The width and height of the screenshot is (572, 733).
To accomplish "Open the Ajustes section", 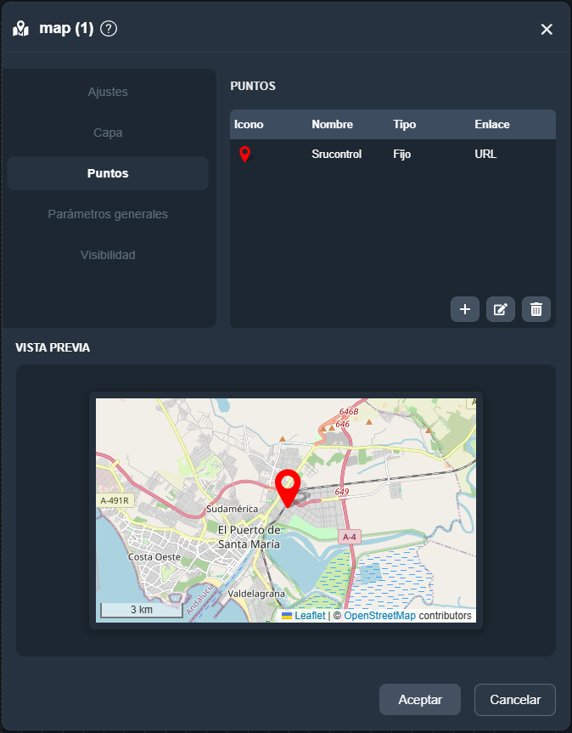I will coord(108,92).
